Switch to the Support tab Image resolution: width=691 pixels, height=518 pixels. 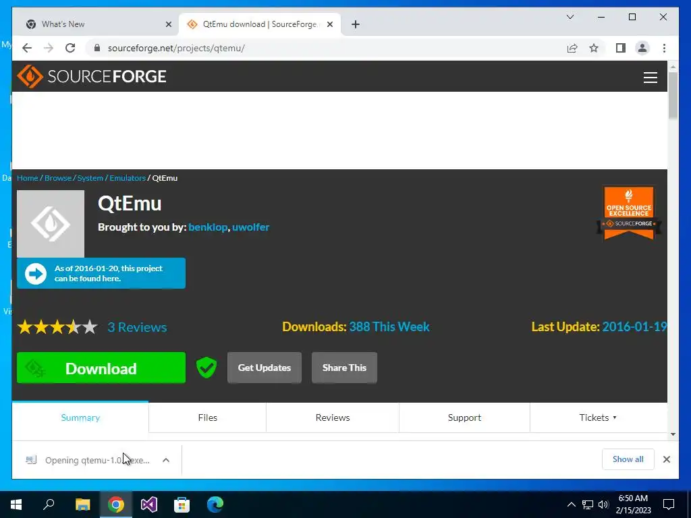coord(464,418)
